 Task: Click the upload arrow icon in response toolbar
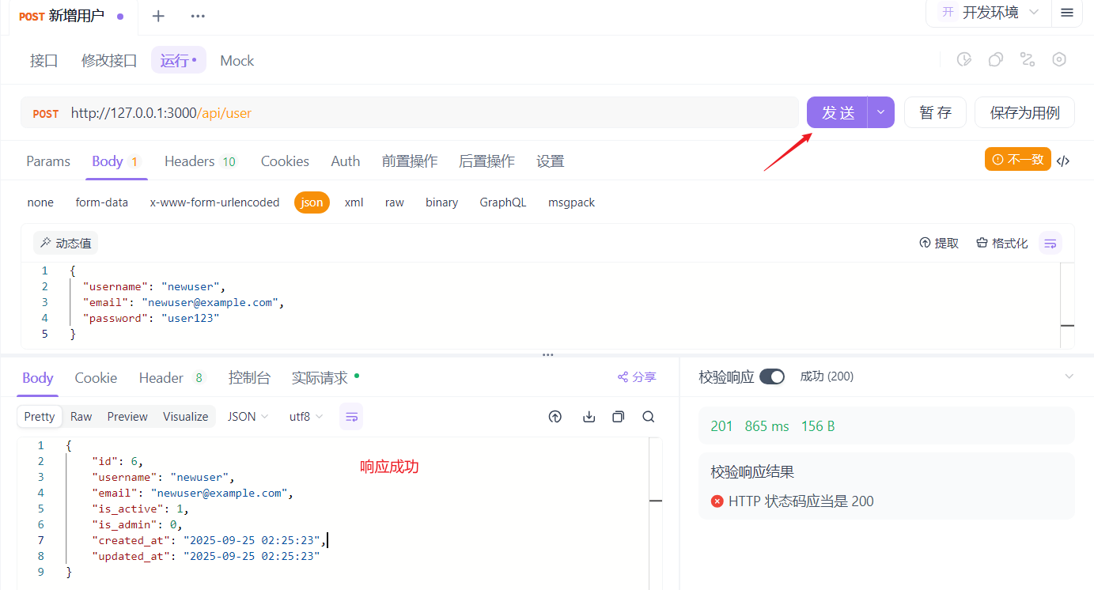[555, 417]
